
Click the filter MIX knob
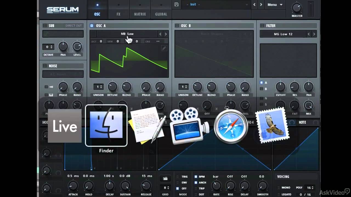[x=309, y=105]
